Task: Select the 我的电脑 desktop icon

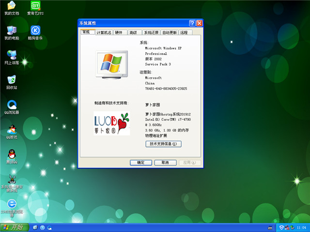Action: 12,33
